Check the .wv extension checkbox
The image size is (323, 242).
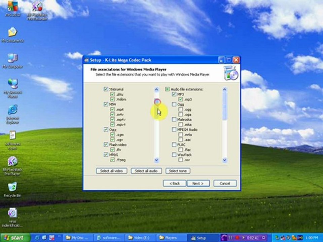[180, 160]
